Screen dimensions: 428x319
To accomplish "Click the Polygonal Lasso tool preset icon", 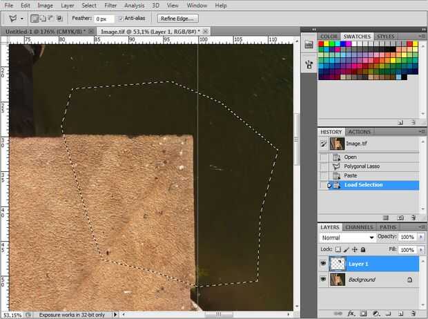I will click(12, 19).
